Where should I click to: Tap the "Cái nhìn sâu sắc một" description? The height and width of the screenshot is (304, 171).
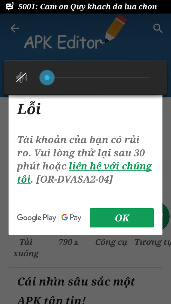click(x=76, y=282)
